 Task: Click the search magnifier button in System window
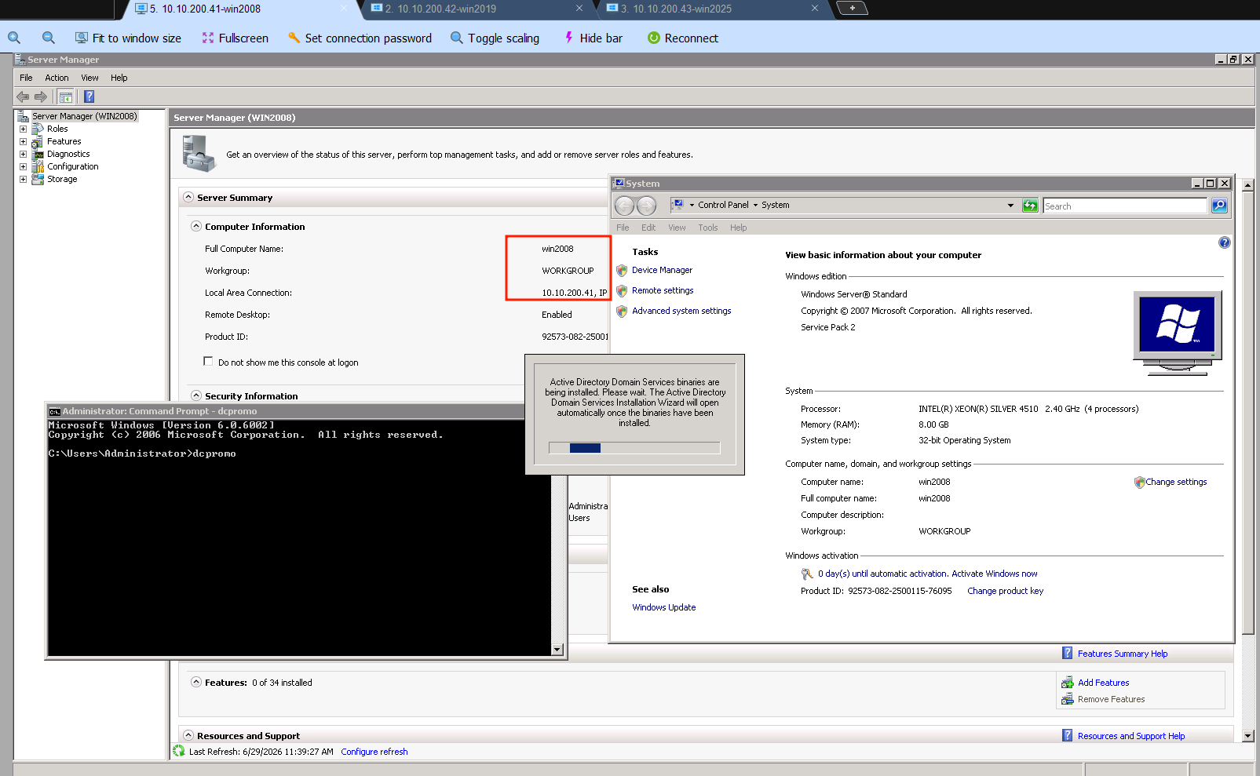[x=1219, y=206]
